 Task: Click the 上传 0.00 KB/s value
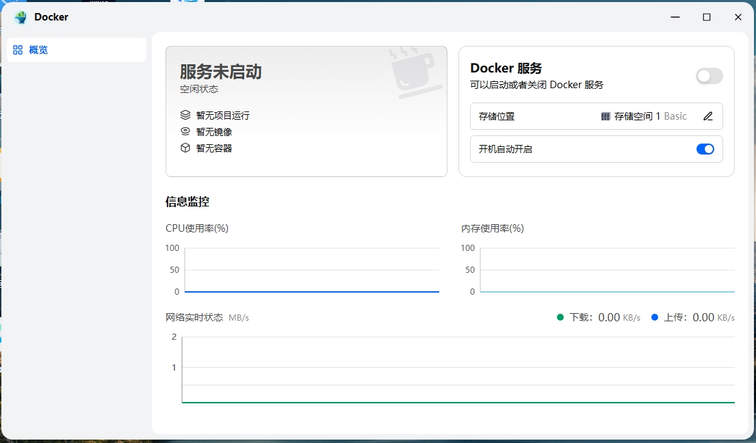[x=714, y=317]
